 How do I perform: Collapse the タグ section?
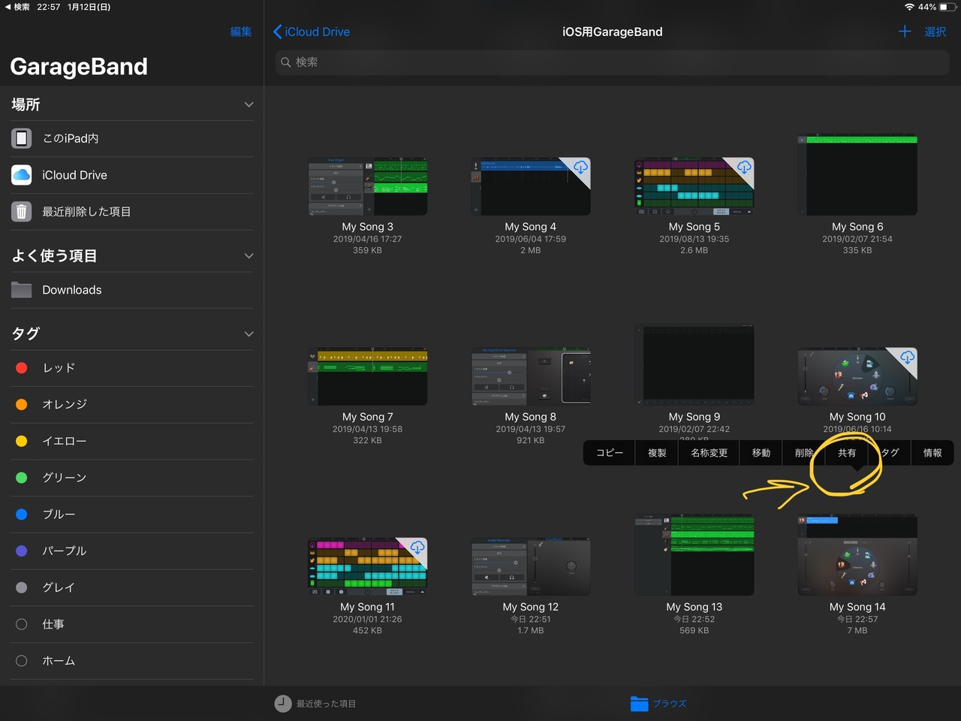[x=249, y=334]
